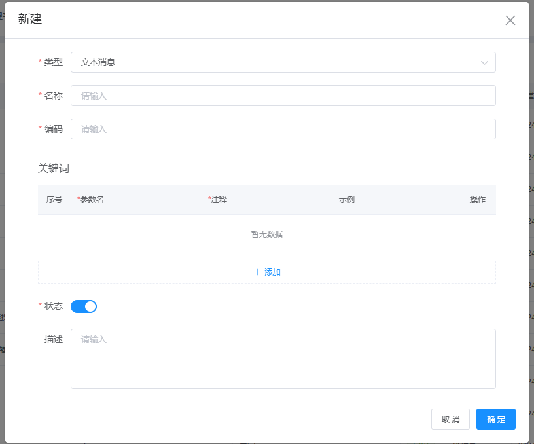Click the 添加 link to add a keyword row

tap(272, 272)
